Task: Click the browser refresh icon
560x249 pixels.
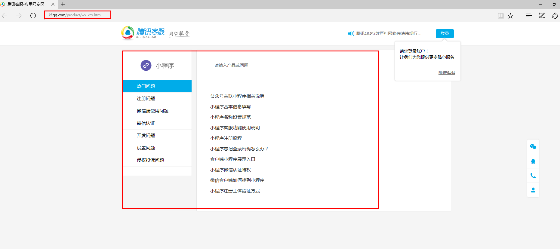Action: coord(33,16)
